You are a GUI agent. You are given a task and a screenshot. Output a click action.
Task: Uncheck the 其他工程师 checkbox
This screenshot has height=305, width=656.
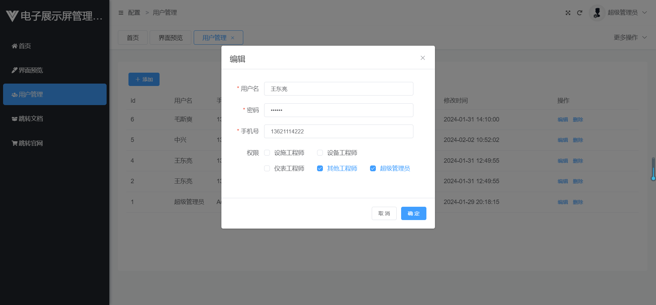320,169
